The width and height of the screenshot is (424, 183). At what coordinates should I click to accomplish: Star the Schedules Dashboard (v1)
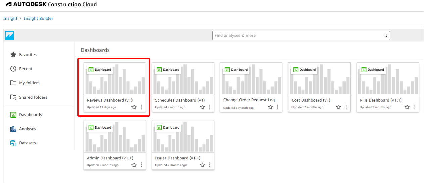[x=202, y=107]
